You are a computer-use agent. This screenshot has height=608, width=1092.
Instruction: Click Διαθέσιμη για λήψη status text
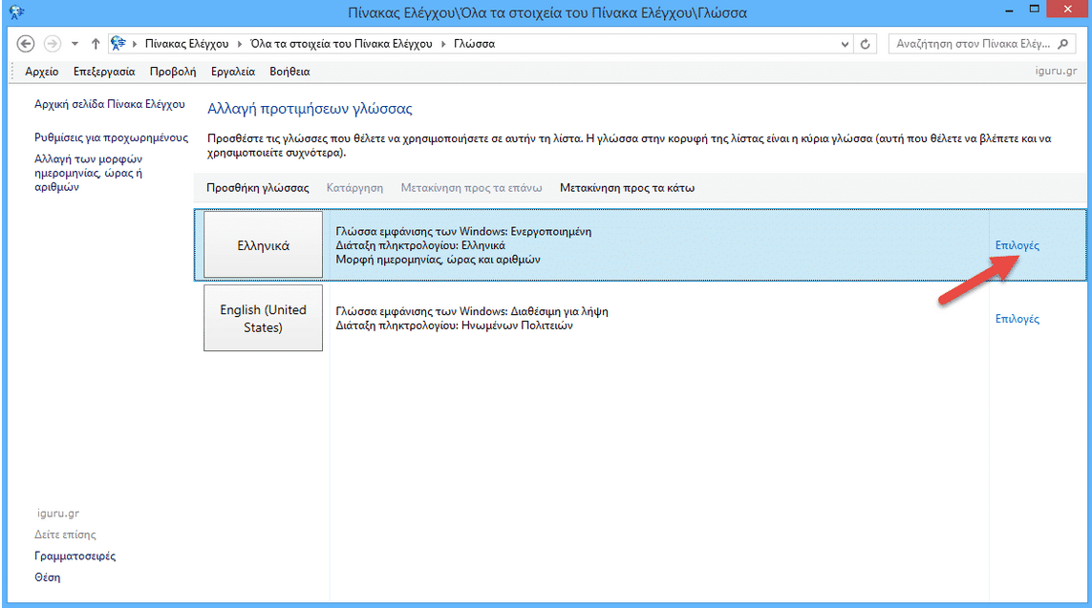(x=559, y=312)
